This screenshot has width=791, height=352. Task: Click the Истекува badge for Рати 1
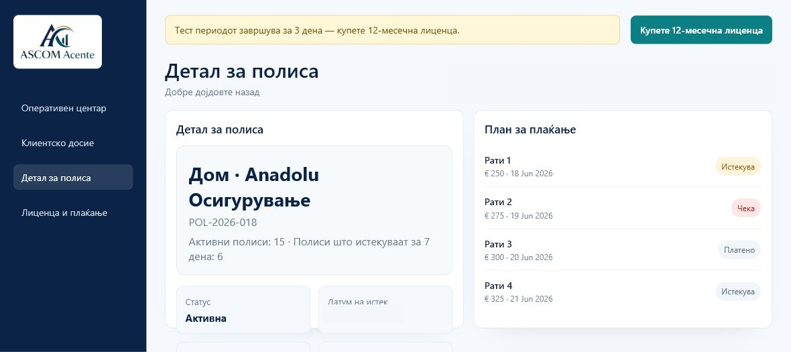tap(737, 166)
